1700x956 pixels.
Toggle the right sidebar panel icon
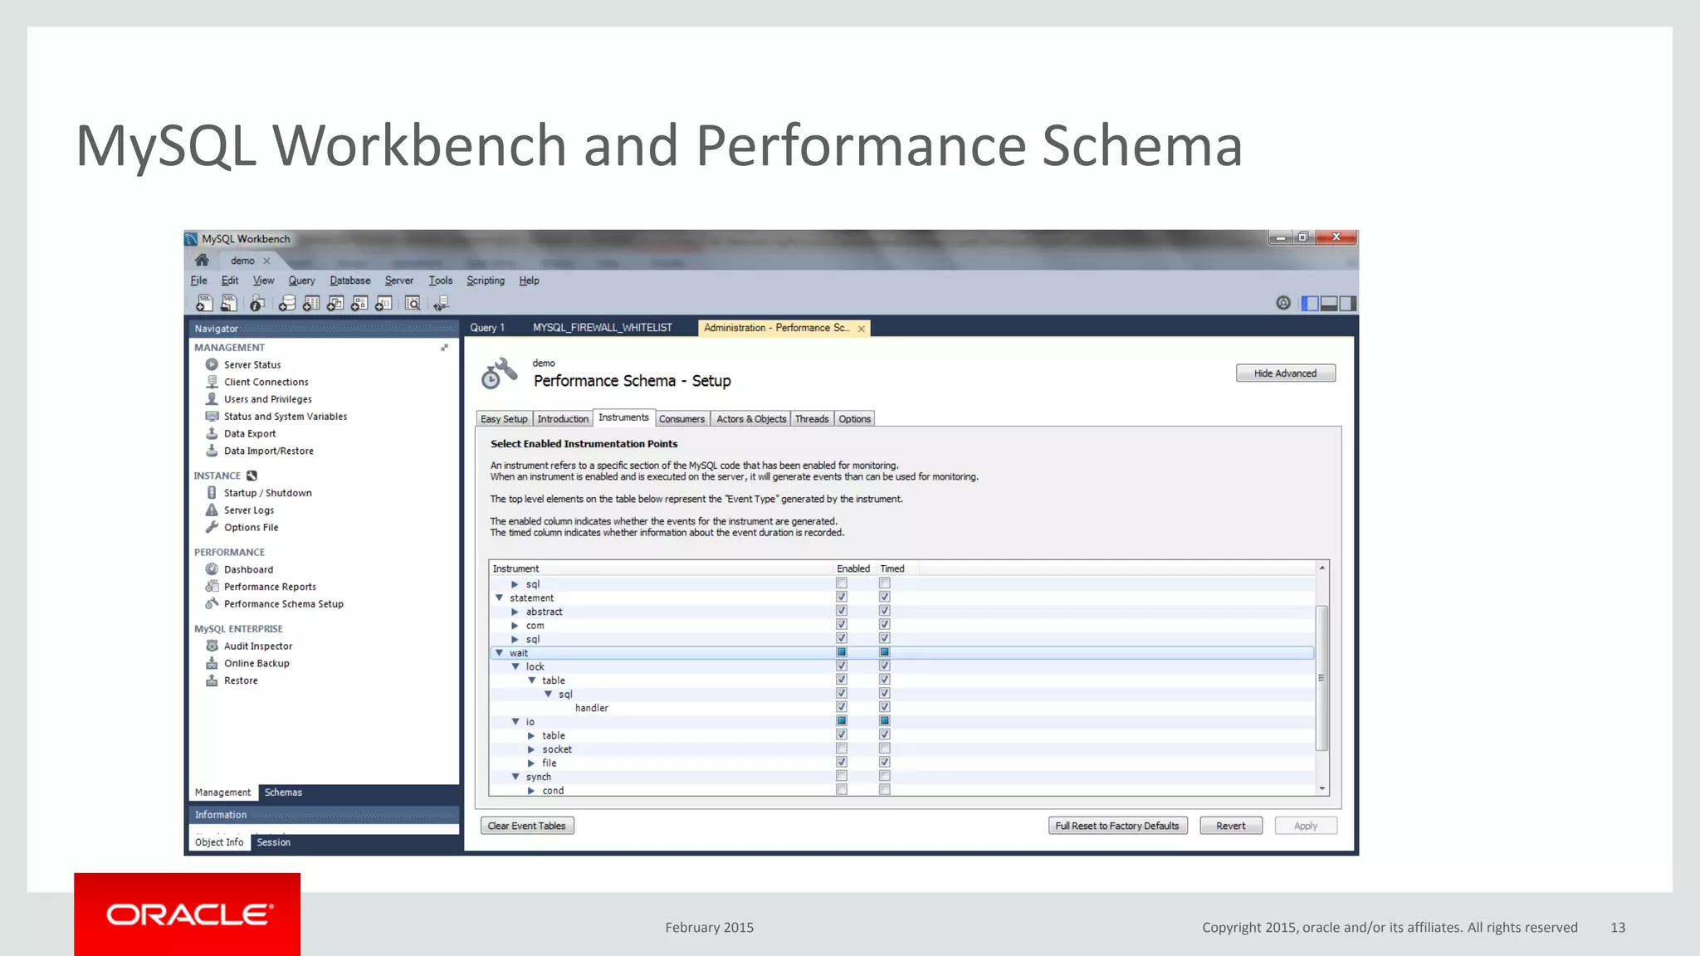pyautogui.click(x=1347, y=304)
